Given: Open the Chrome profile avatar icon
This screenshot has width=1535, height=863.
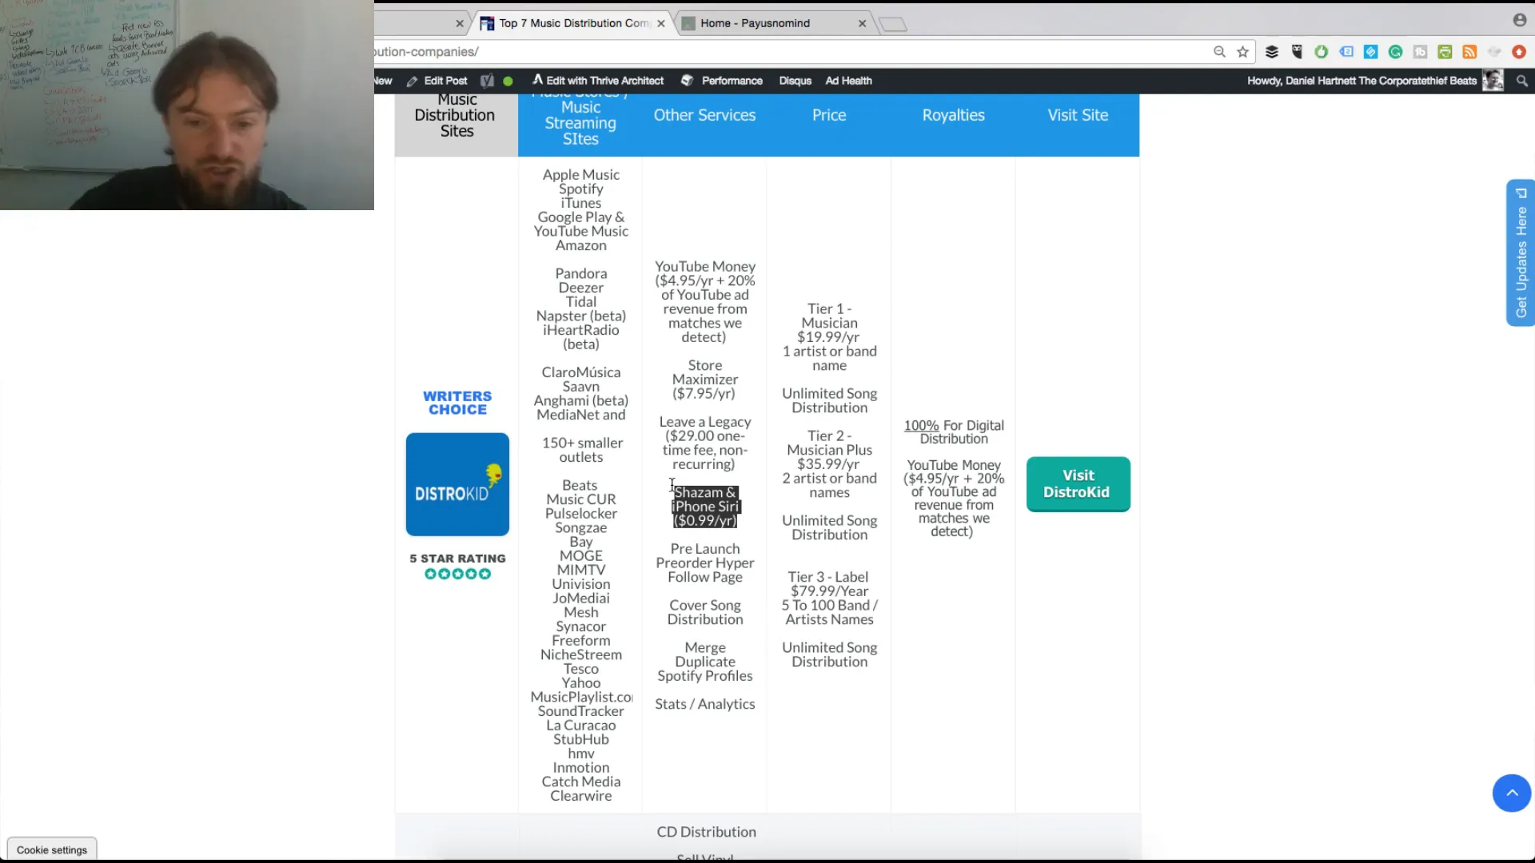Looking at the screenshot, I should point(1520,20).
